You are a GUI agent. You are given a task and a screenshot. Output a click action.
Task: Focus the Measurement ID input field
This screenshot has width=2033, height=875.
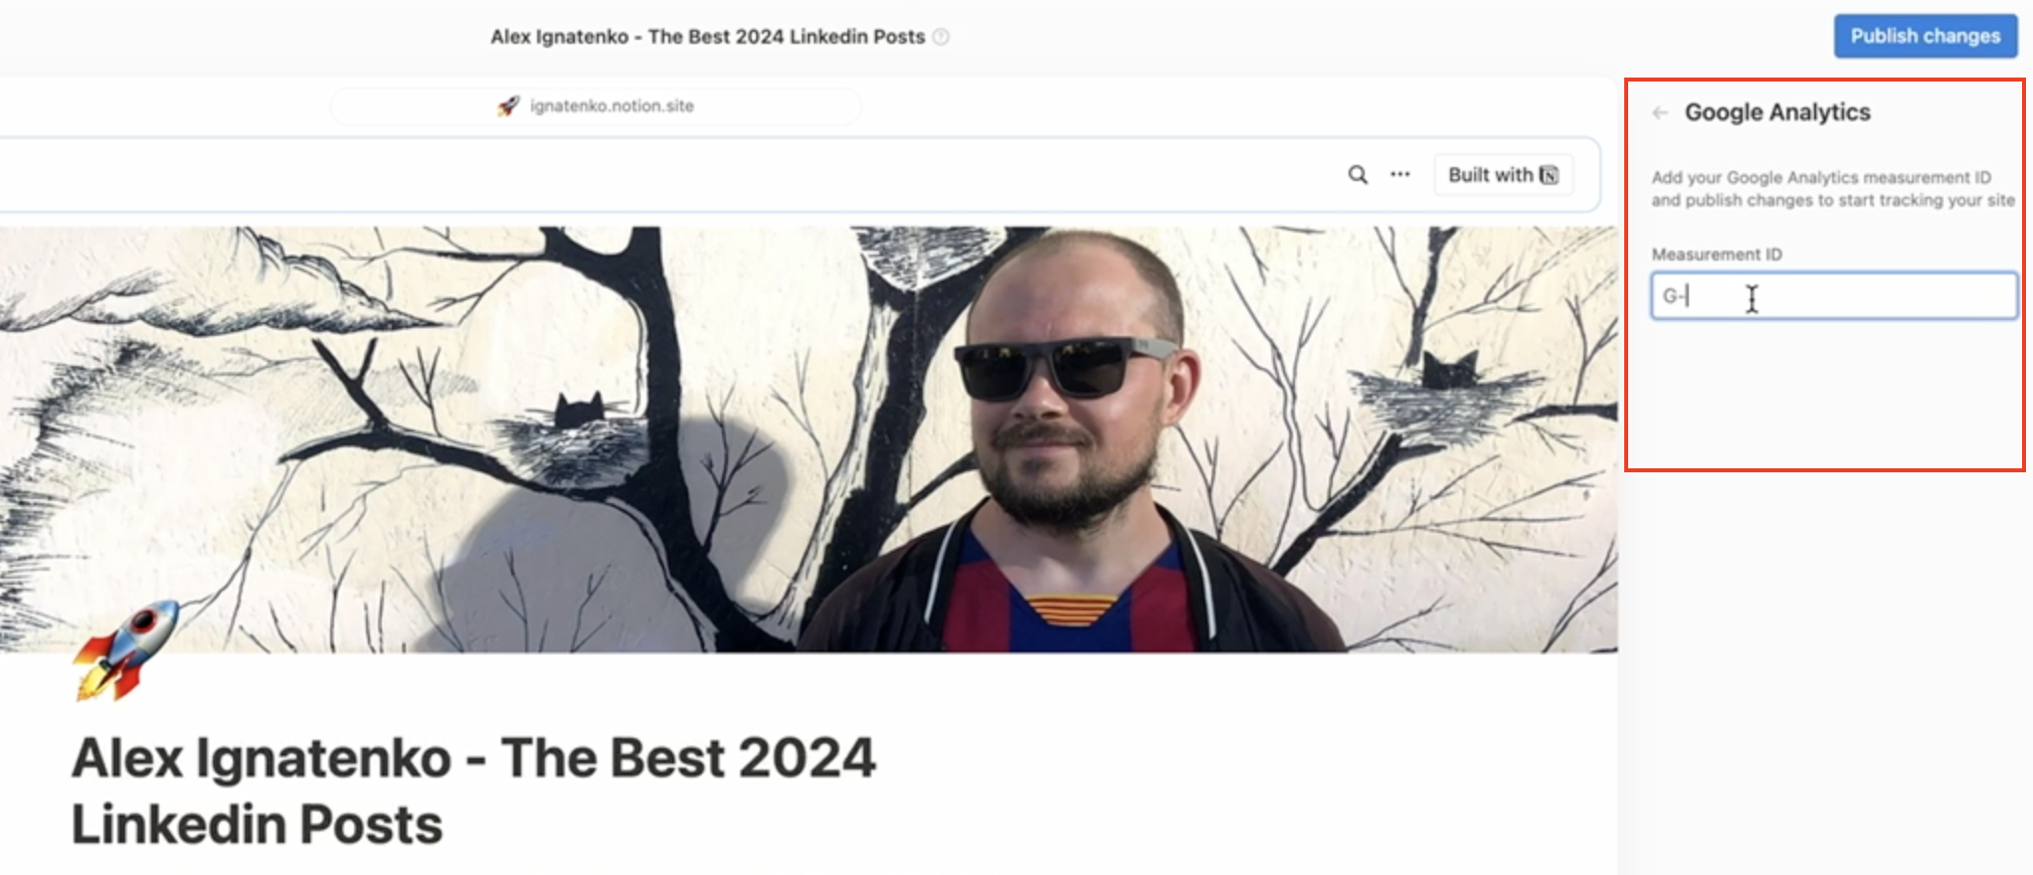click(1833, 295)
